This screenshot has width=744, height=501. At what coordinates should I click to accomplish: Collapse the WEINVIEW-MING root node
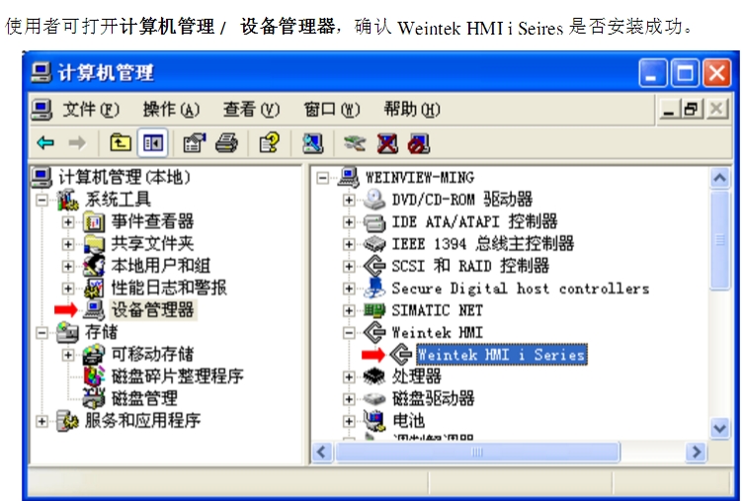click(323, 178)
